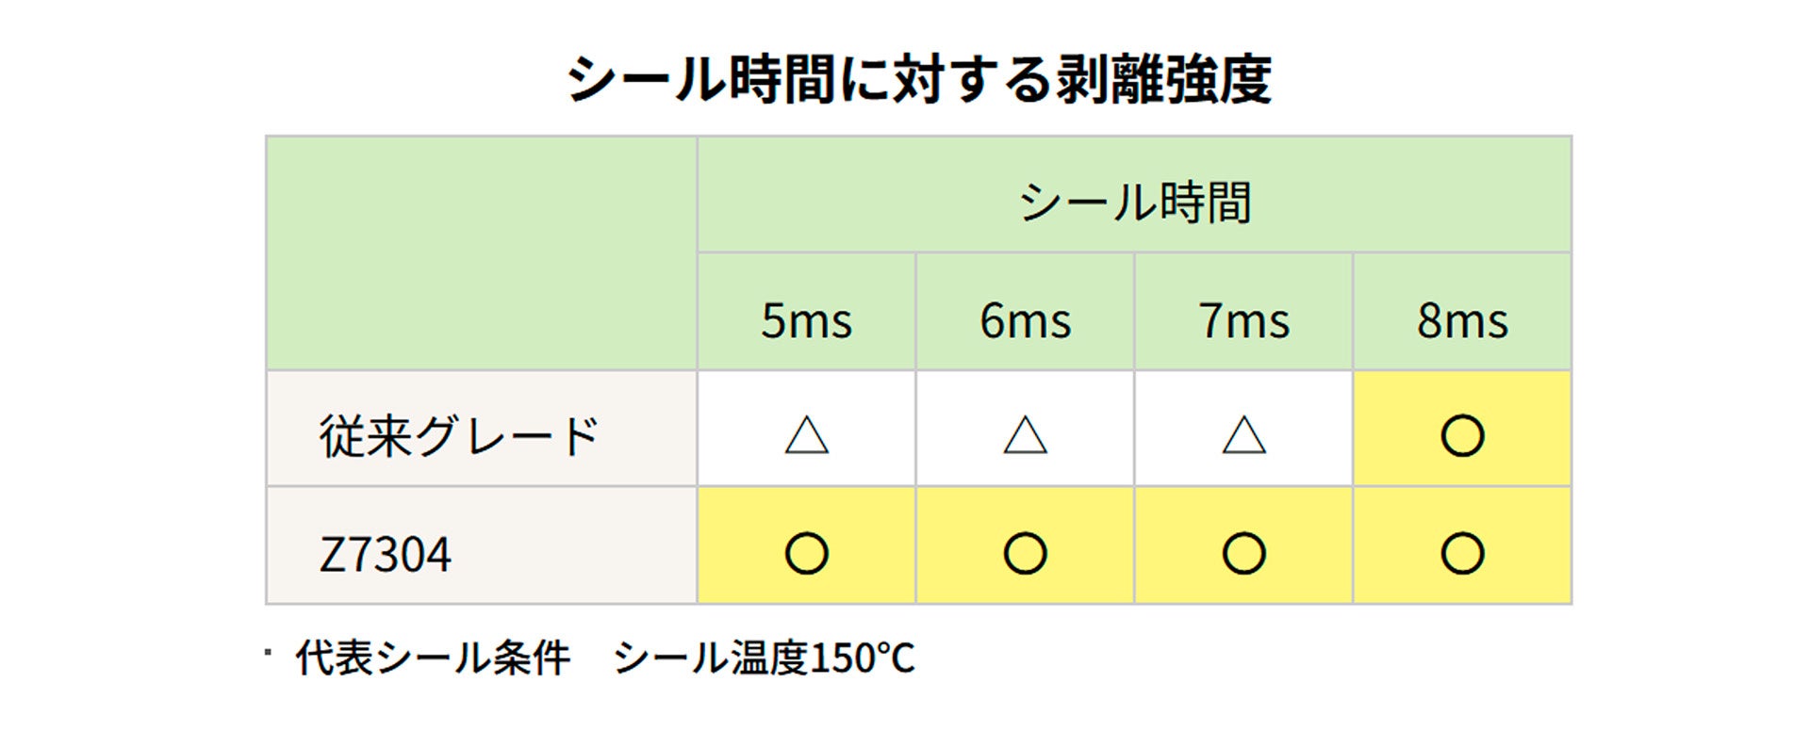Click the triangle for 従来グレード at 6ms

click(1026, 435)
